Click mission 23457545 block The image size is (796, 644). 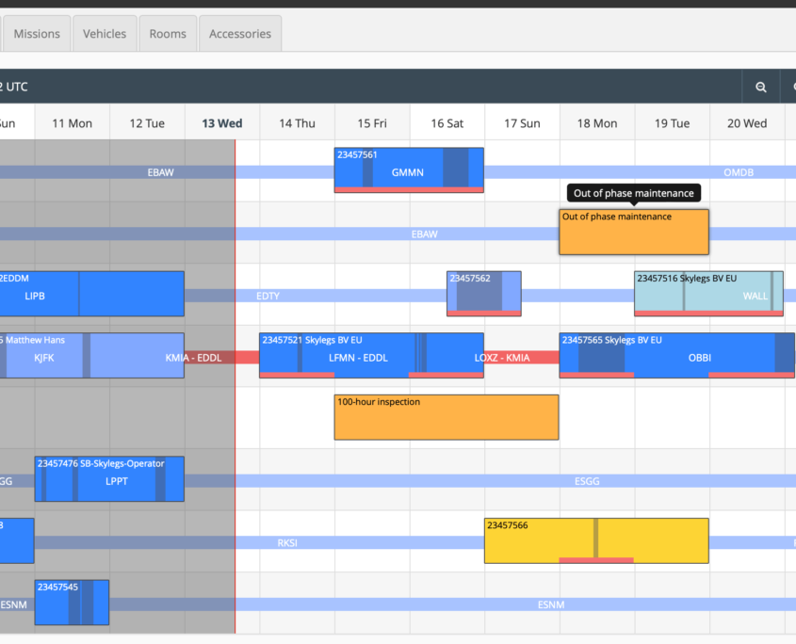[x=72, y=603]
